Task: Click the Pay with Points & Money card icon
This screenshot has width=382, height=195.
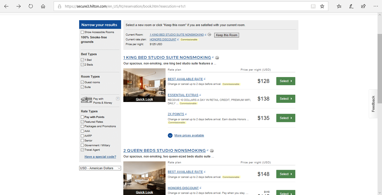Action: [x=86, y=100]
